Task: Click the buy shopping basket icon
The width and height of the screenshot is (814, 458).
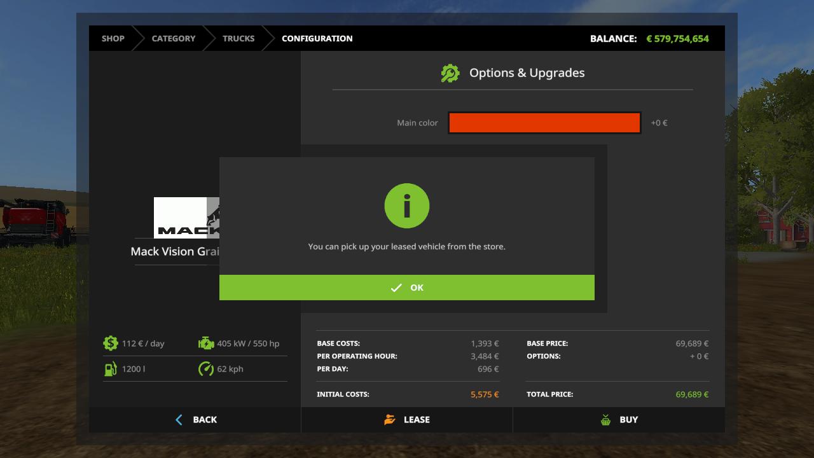Action: pos(605,420)
